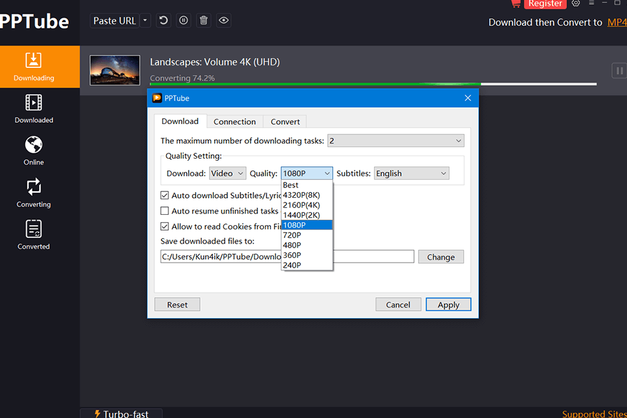Select 4320P(8K) quality option
The width and height of the screenshot is (627, 418).
(x=307, y=195)
